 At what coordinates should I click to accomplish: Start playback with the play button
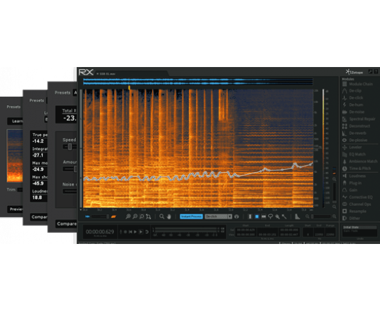coord(135,232)
